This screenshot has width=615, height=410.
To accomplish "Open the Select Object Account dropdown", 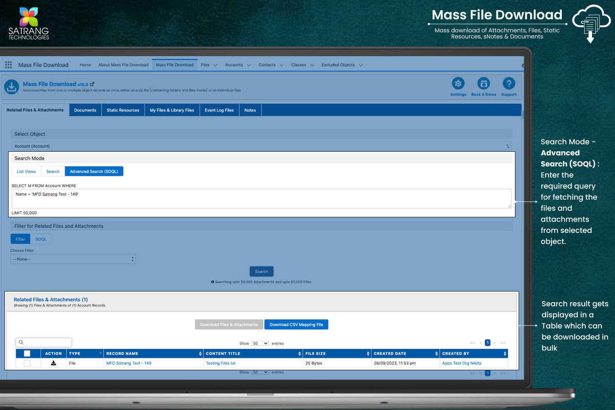I will coord(261,146).
